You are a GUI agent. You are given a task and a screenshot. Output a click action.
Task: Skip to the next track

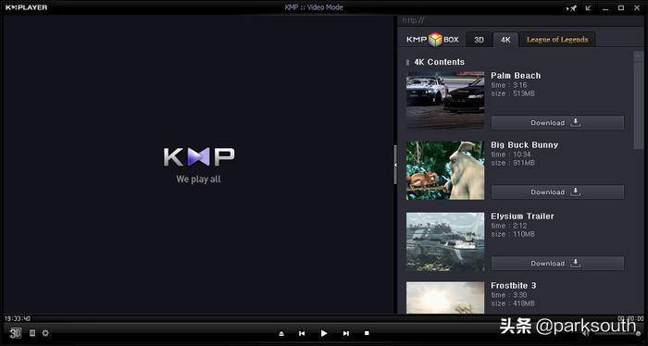[x=346, y=333]
